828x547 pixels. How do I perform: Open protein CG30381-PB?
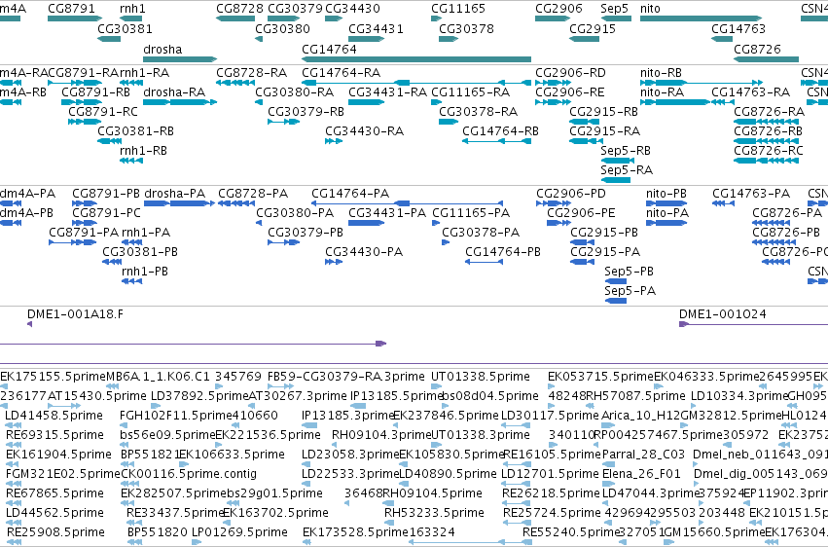pos(140,252)
